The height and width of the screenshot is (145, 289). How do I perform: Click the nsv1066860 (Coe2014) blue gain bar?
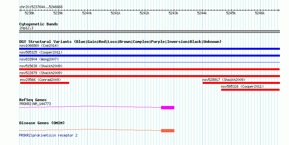(149, 49)
